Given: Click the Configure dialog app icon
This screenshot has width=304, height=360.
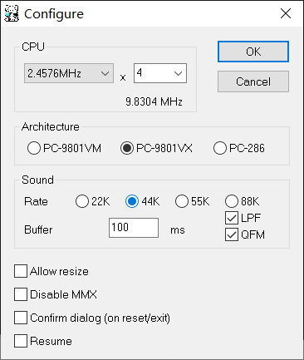Looking at the screenshot, I should [x=12, y=13].
